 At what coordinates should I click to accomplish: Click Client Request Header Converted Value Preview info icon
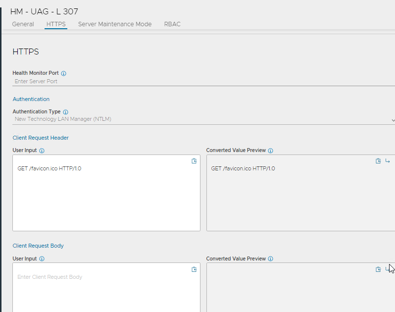coord(271,151)
